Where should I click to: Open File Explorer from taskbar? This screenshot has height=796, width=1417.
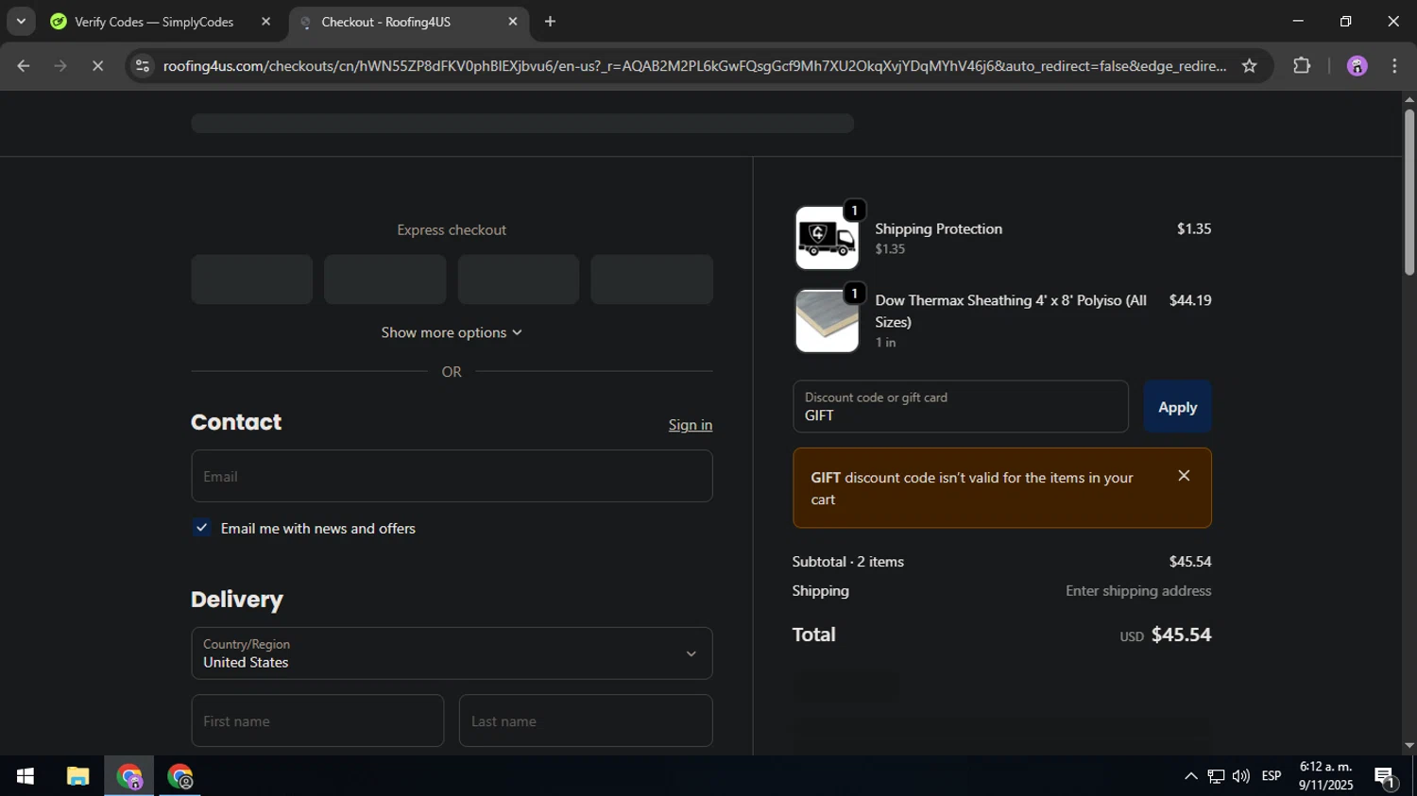pos(77,776)
